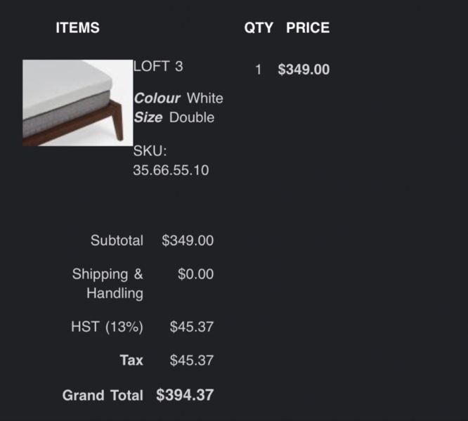
Task: Click the HST (13%) label
Action: (x=107, y=327)
